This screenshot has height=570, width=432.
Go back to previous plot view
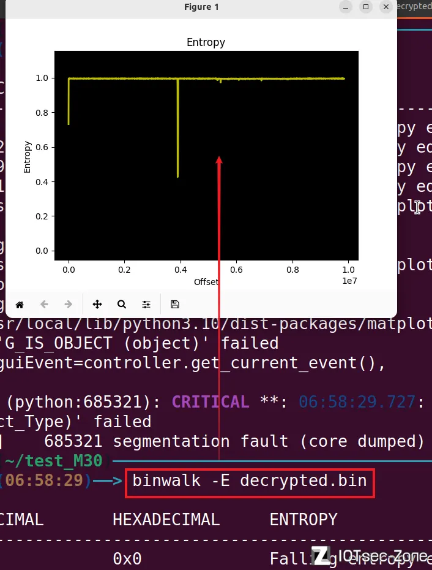coord(44,304)
